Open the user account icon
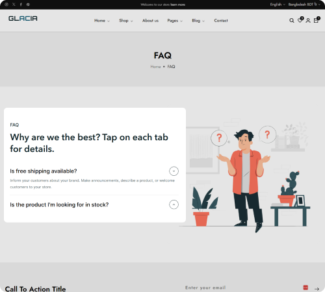This screenshot has width=325, height=292. 308,21
